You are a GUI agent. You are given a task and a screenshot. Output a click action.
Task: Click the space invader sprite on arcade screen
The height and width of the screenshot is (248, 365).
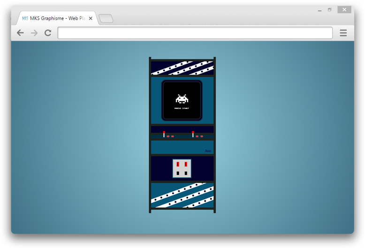[182, 99]
